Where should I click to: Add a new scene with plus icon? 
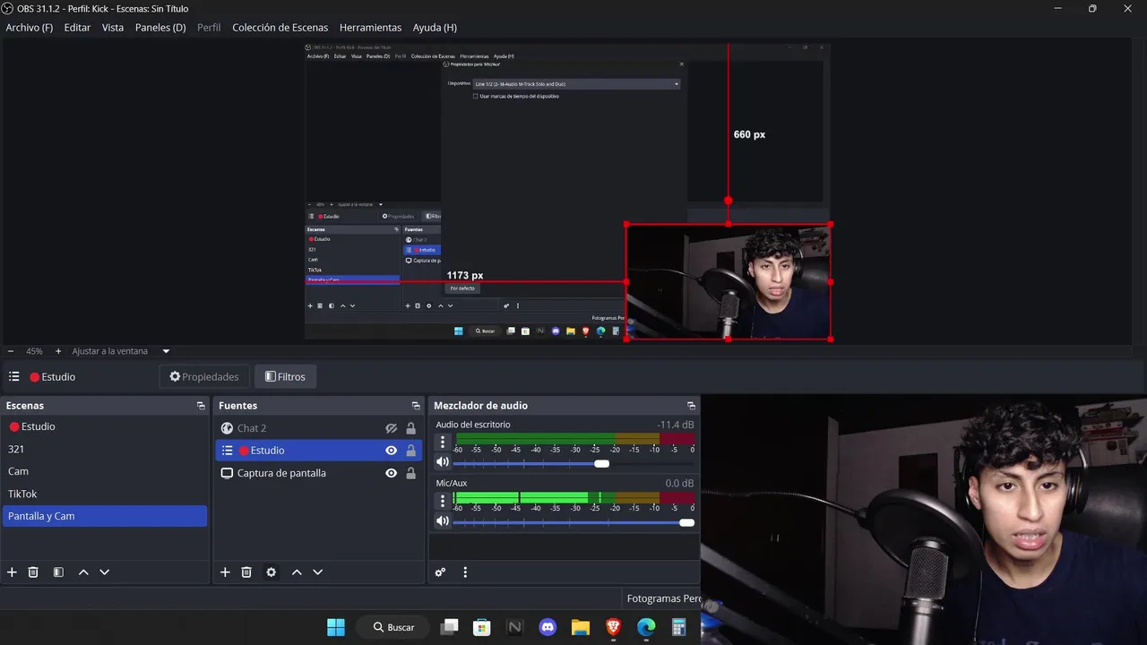pyautogui.click(x=12, y=572)
